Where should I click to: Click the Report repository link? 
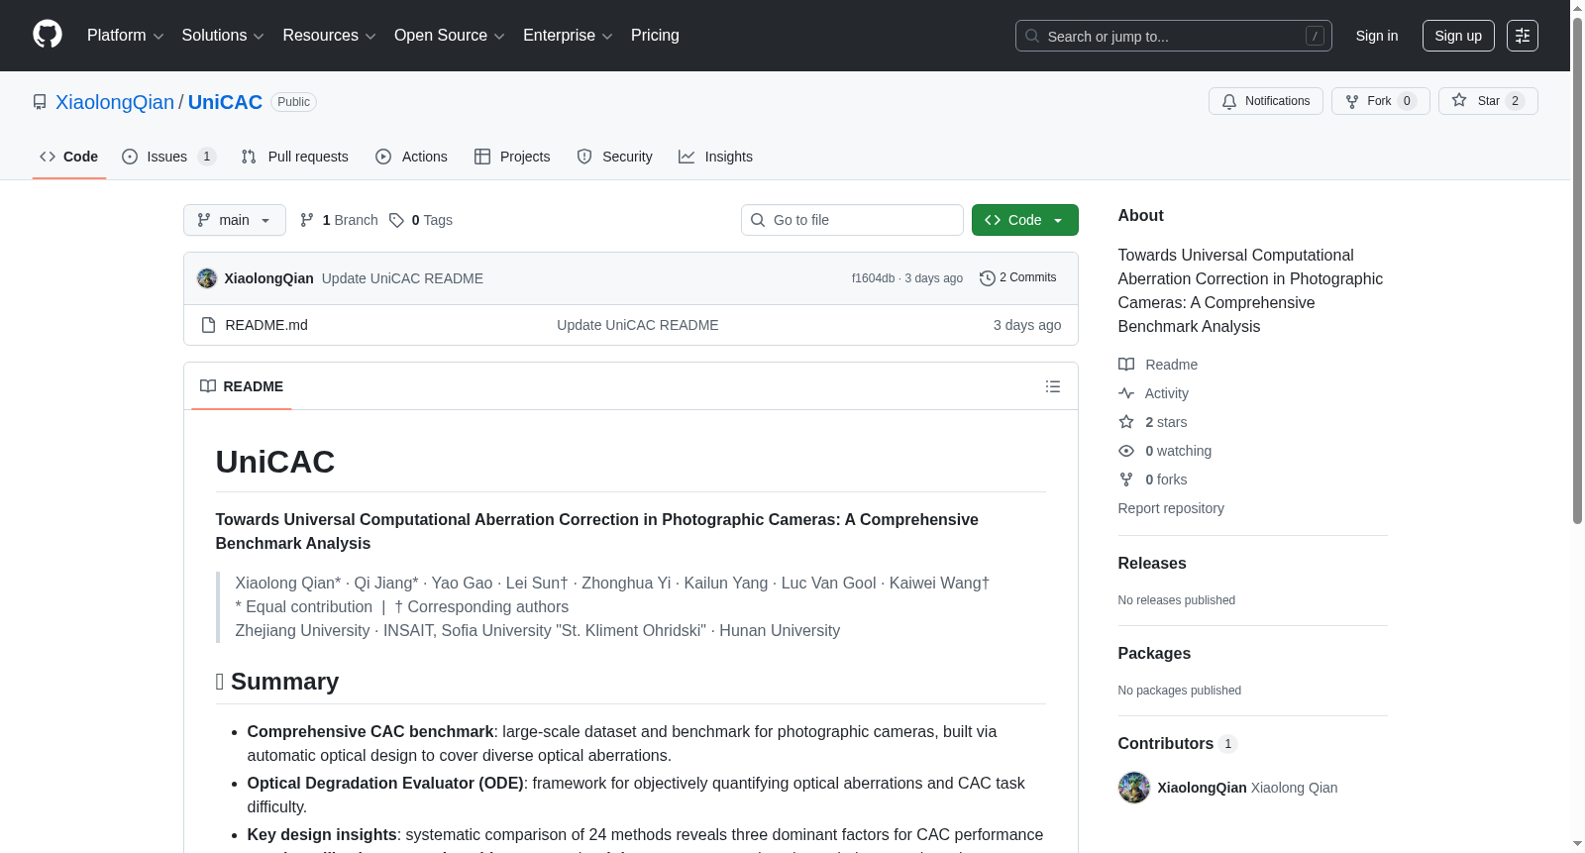1171,508
